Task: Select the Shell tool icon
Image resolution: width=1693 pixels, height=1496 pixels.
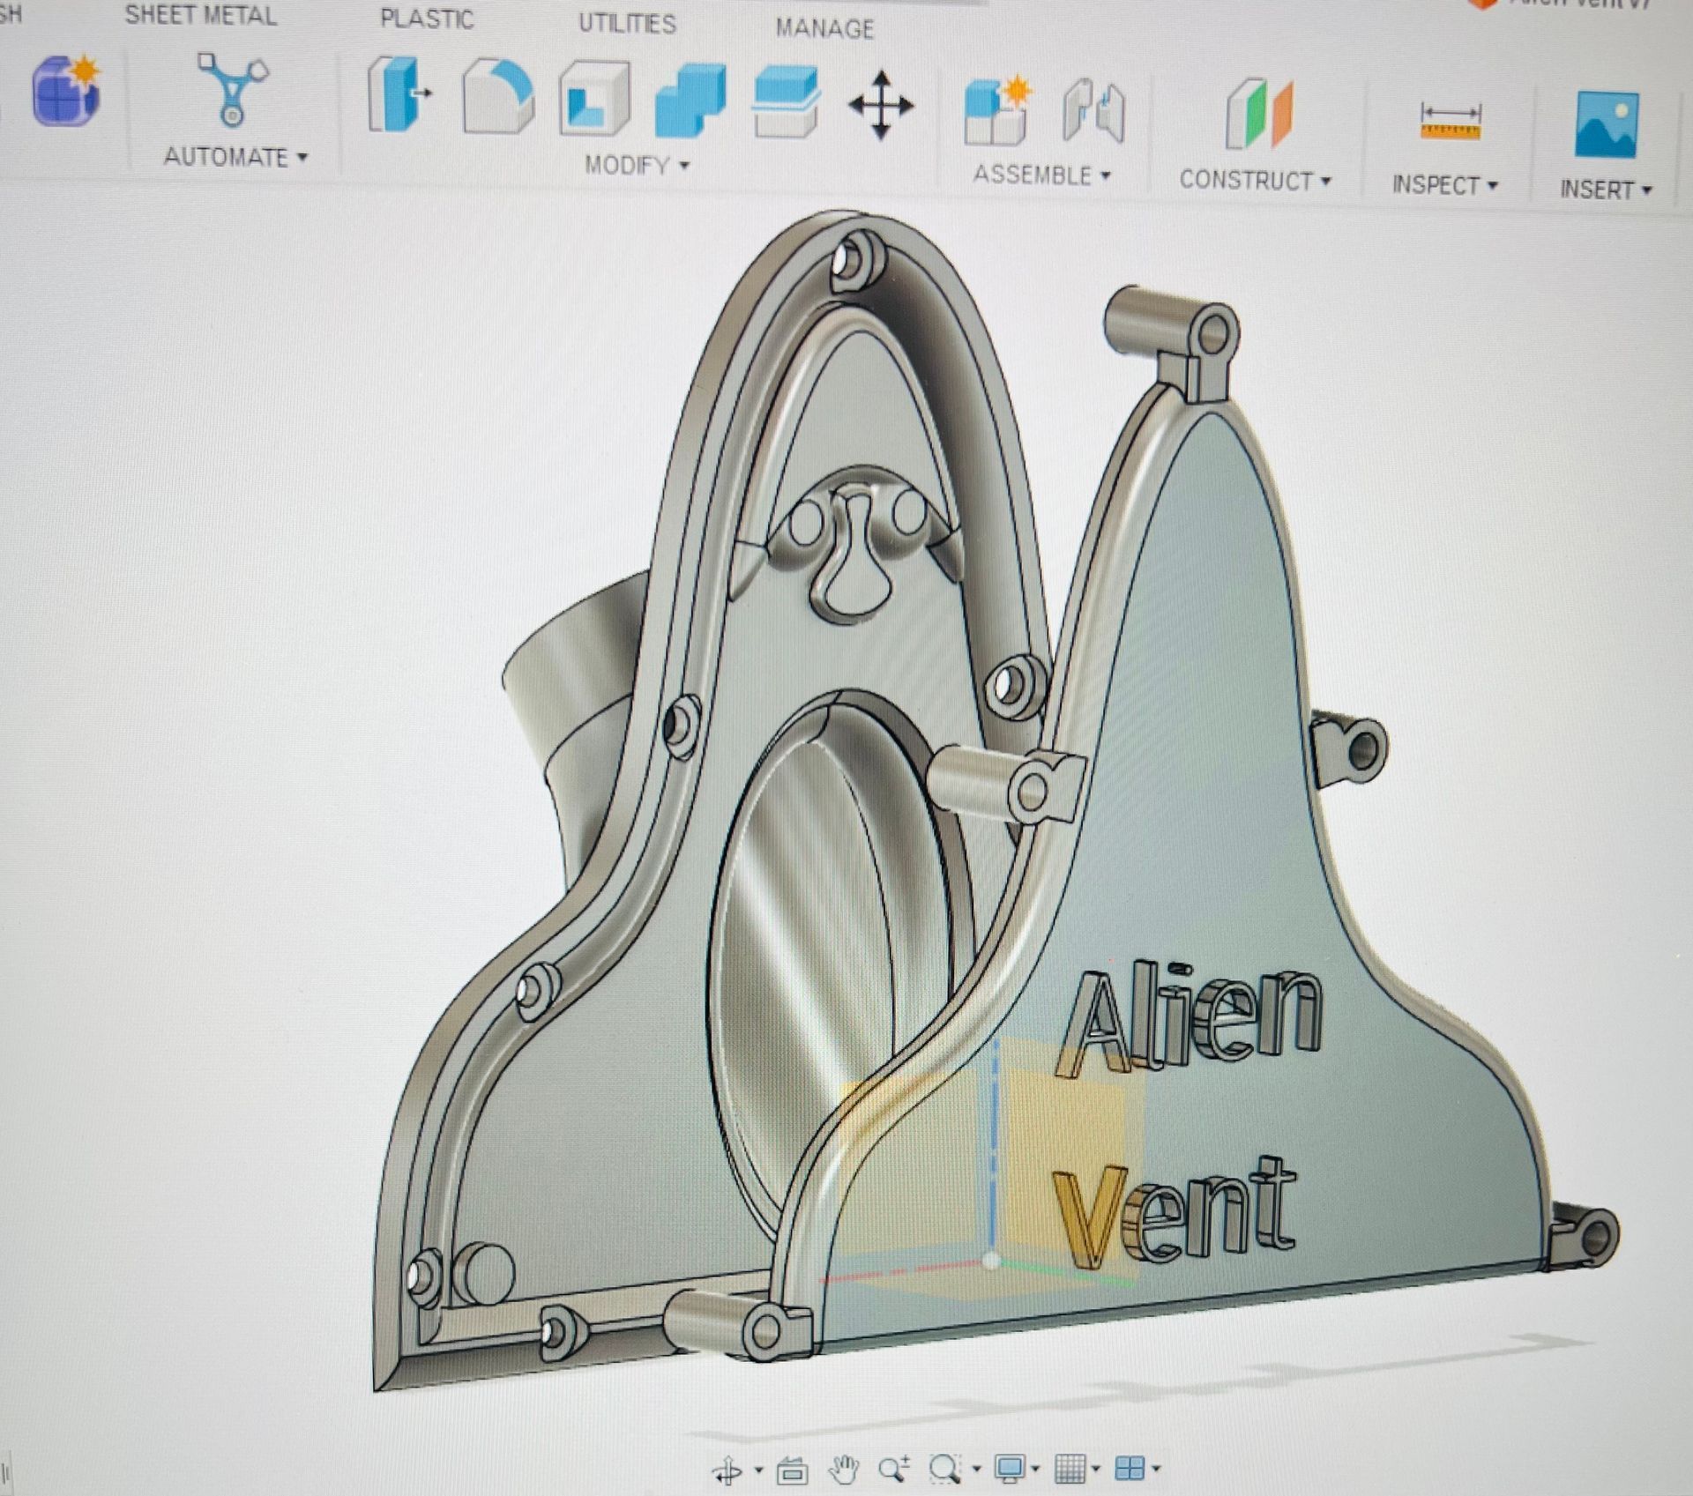Action: (x=594, y=99)
